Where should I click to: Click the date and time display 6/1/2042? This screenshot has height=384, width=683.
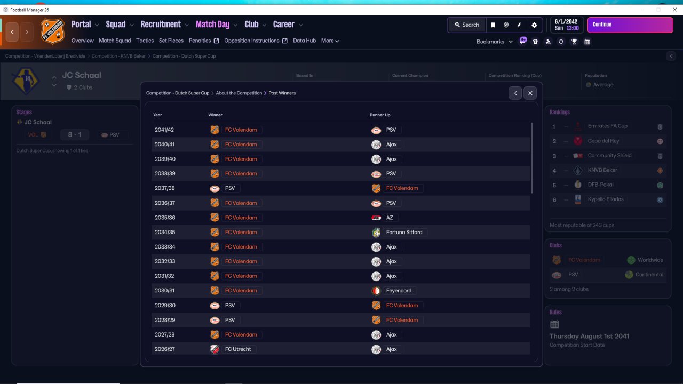[566, 25]
